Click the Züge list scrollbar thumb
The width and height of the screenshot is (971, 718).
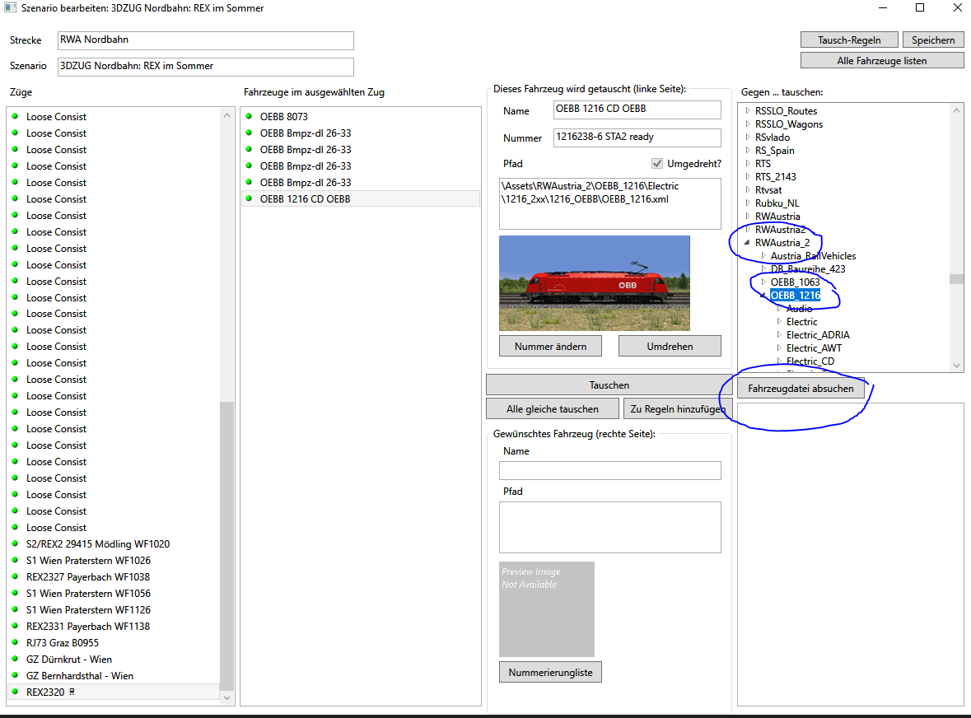point(226,546)
